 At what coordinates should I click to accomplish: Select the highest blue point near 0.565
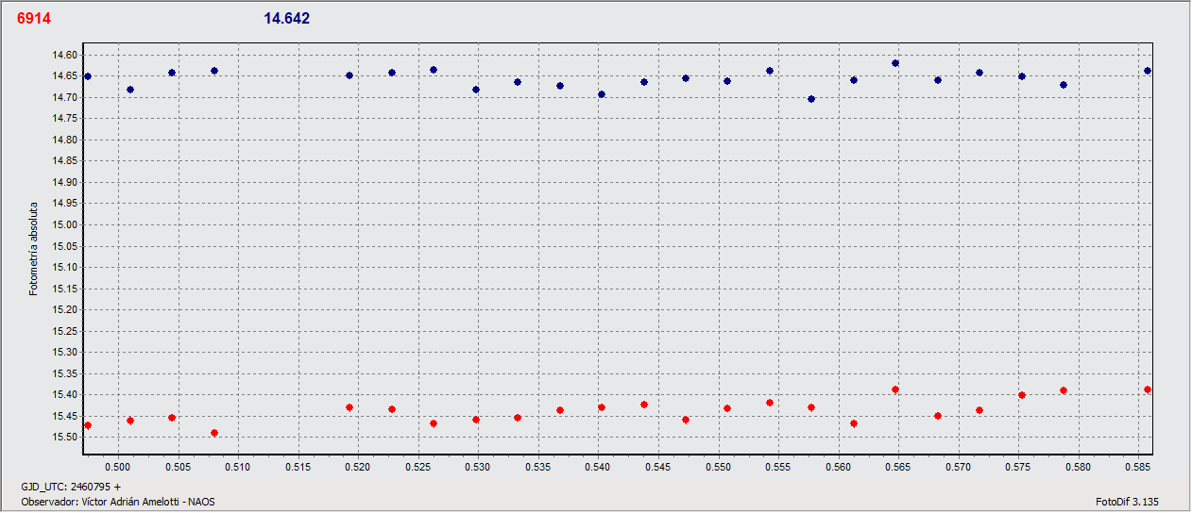895,63
